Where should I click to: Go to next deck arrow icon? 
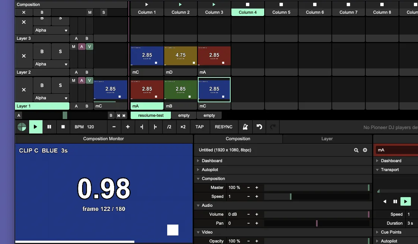point(124,116)
